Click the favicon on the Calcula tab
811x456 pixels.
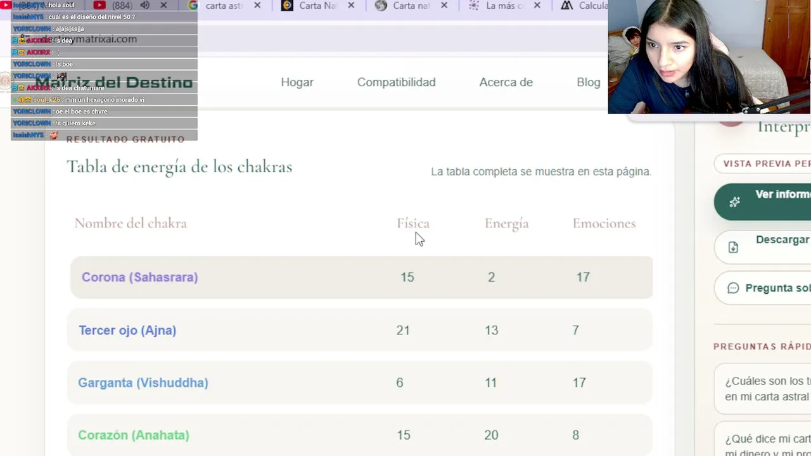click(x=566, y=6)
